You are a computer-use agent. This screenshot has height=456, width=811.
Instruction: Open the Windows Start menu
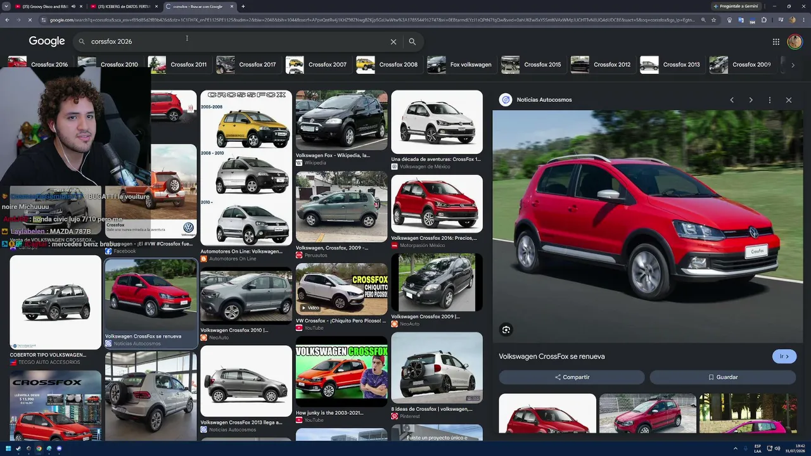point(7,448)
